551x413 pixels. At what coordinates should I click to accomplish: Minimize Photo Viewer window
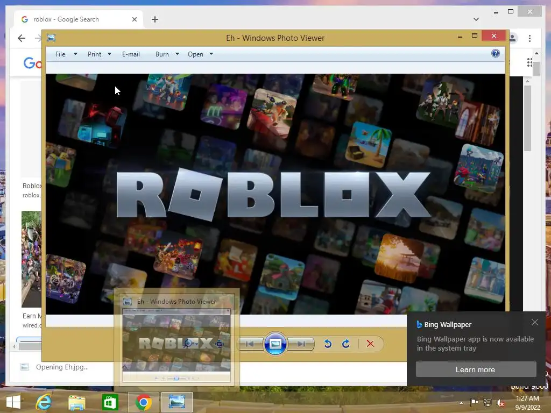460,36
